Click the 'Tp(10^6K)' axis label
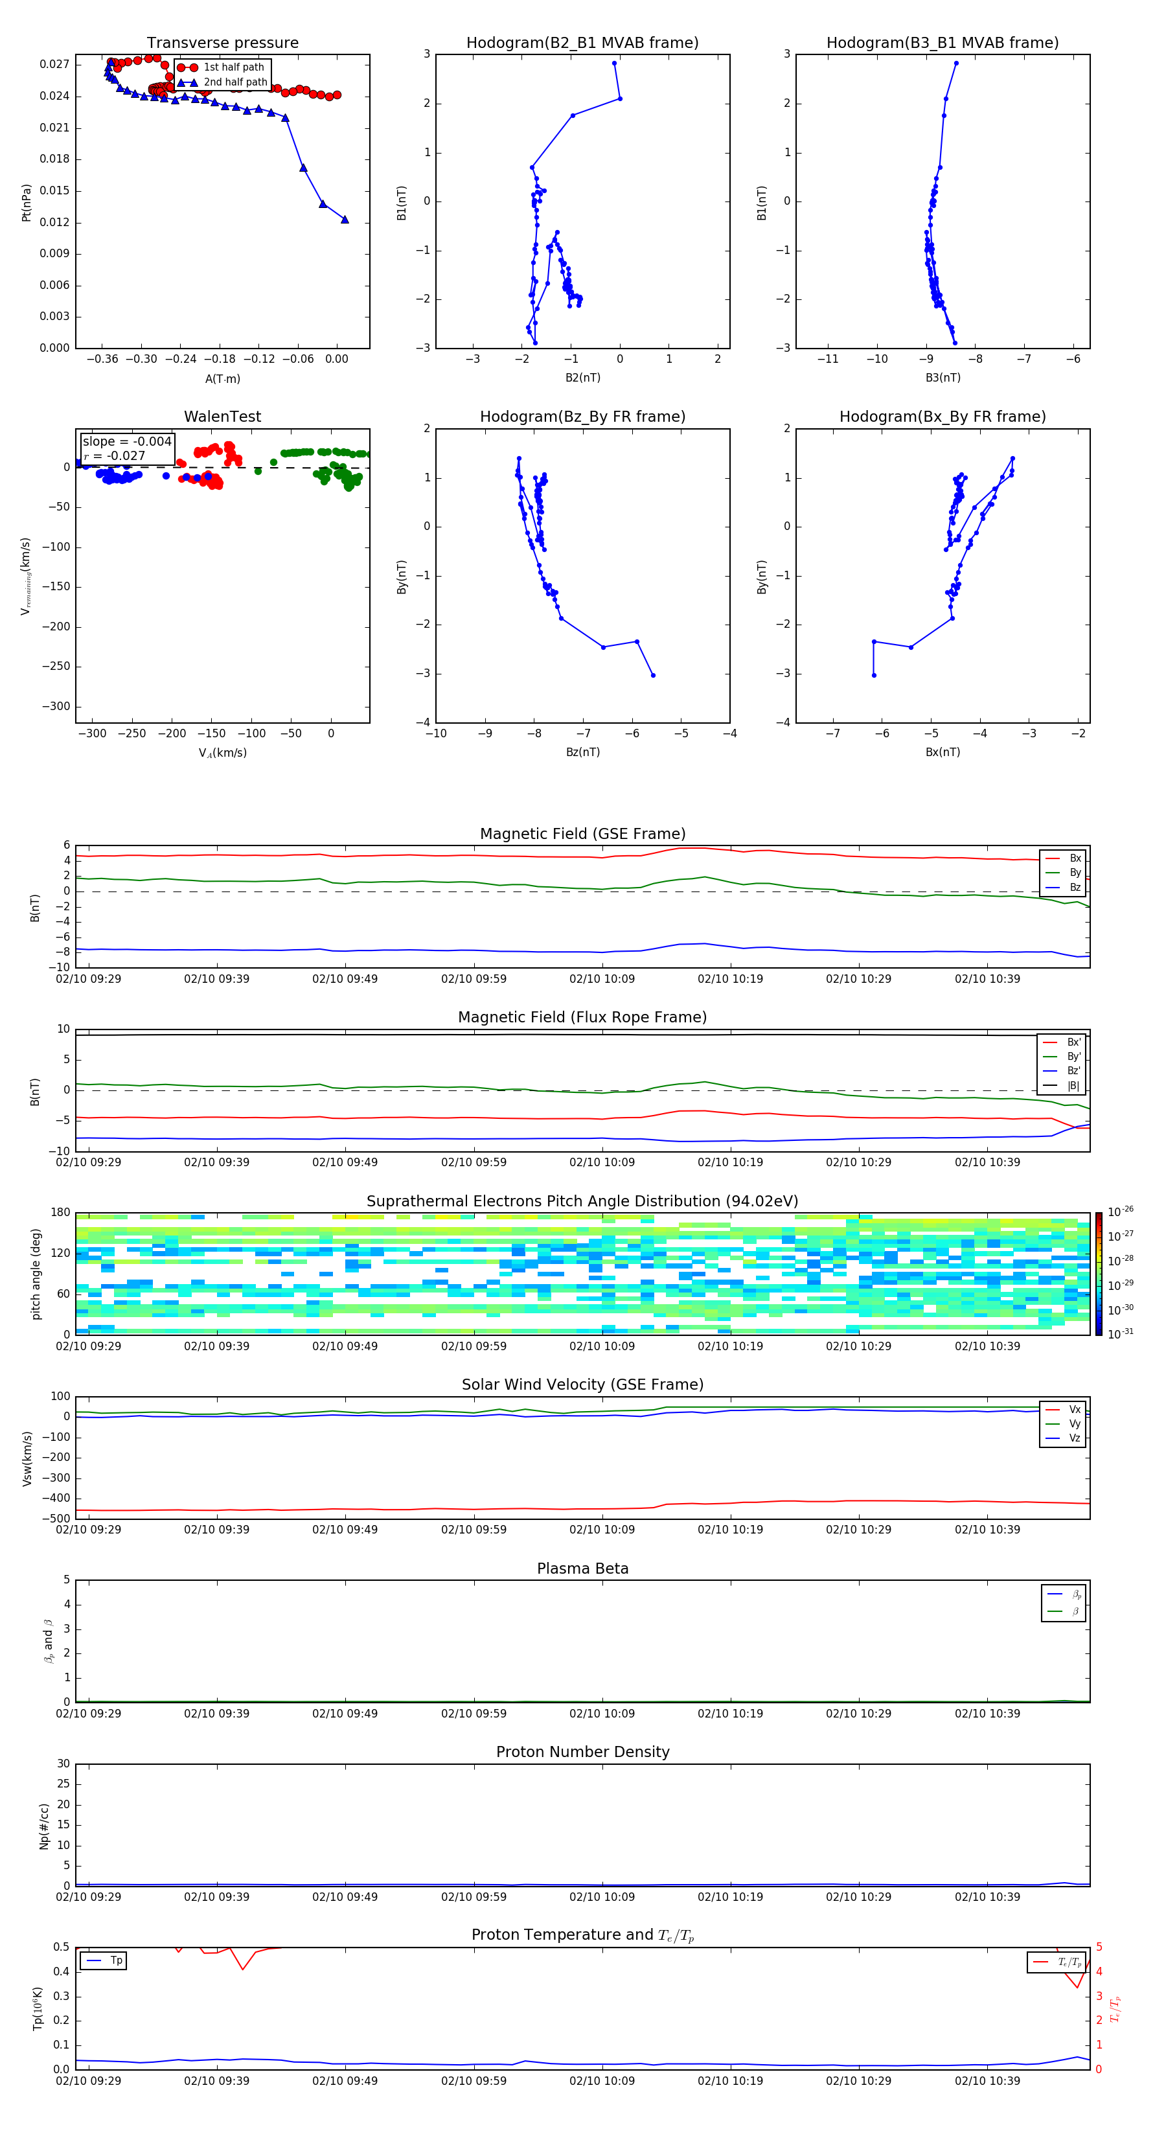Image resolution: width=1166 pixels, height=2138 pixels. [x=38, y=2008]
